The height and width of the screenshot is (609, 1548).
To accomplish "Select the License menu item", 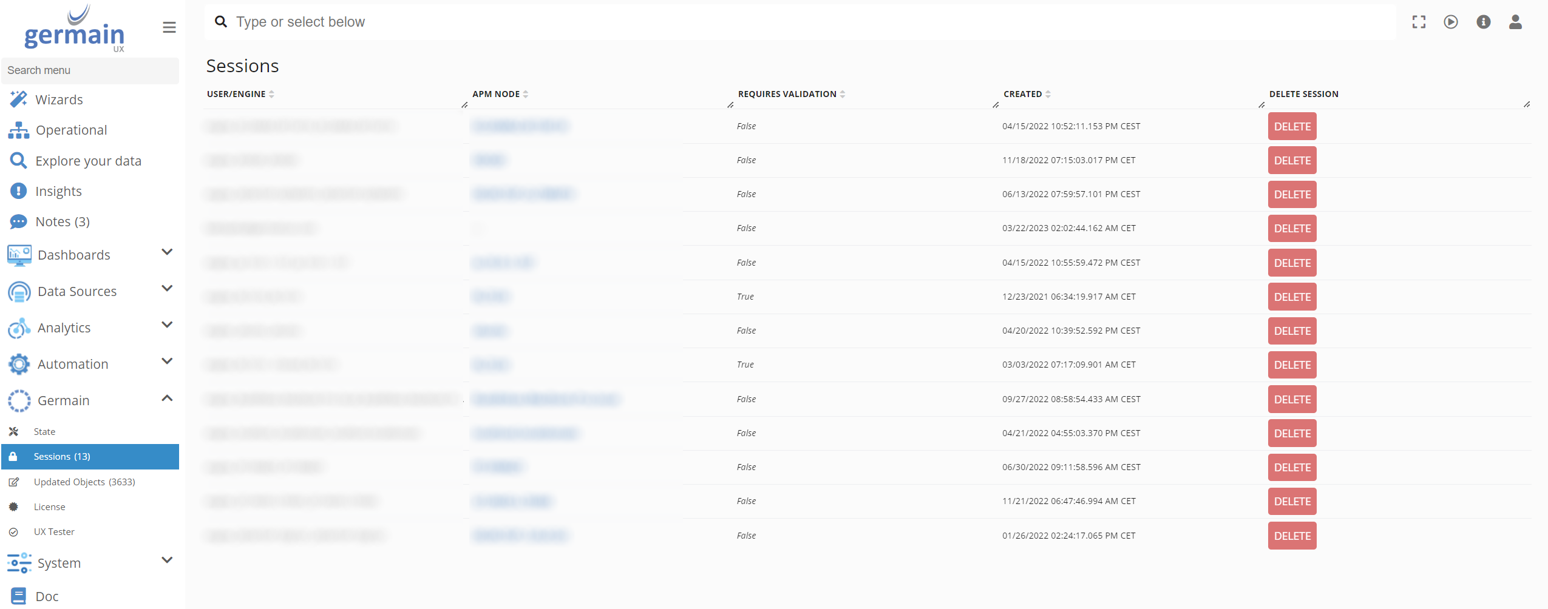I will click(x=49, y=506).
